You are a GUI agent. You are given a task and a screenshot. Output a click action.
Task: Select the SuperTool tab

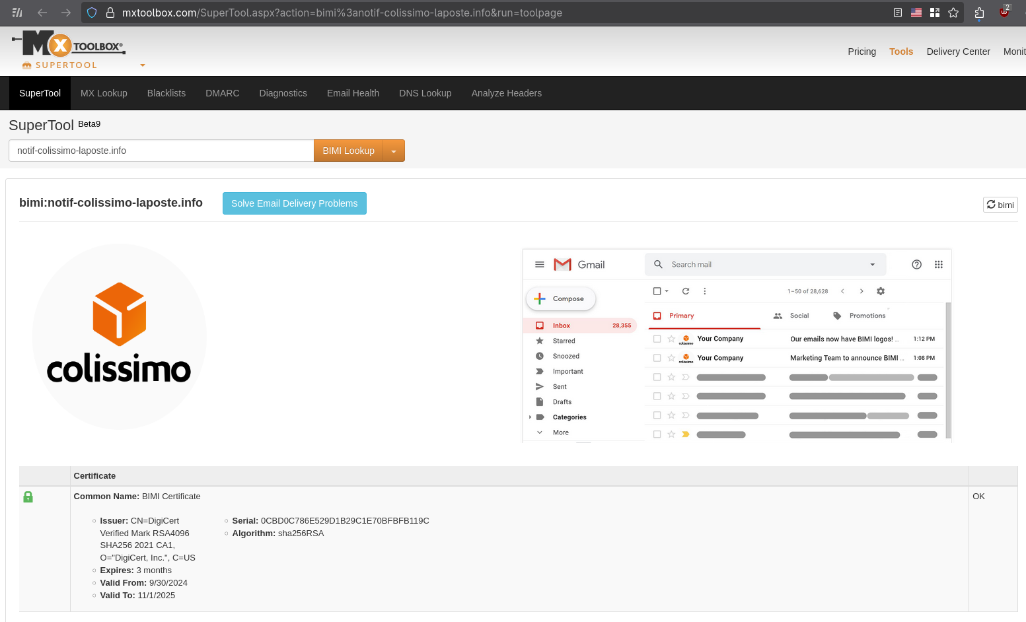coord(40,93)
